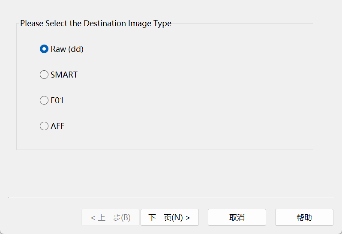This screenshot has width=342, height=234.
Task: Click the 'E01' label text
Action: click(x=57, y=100)
